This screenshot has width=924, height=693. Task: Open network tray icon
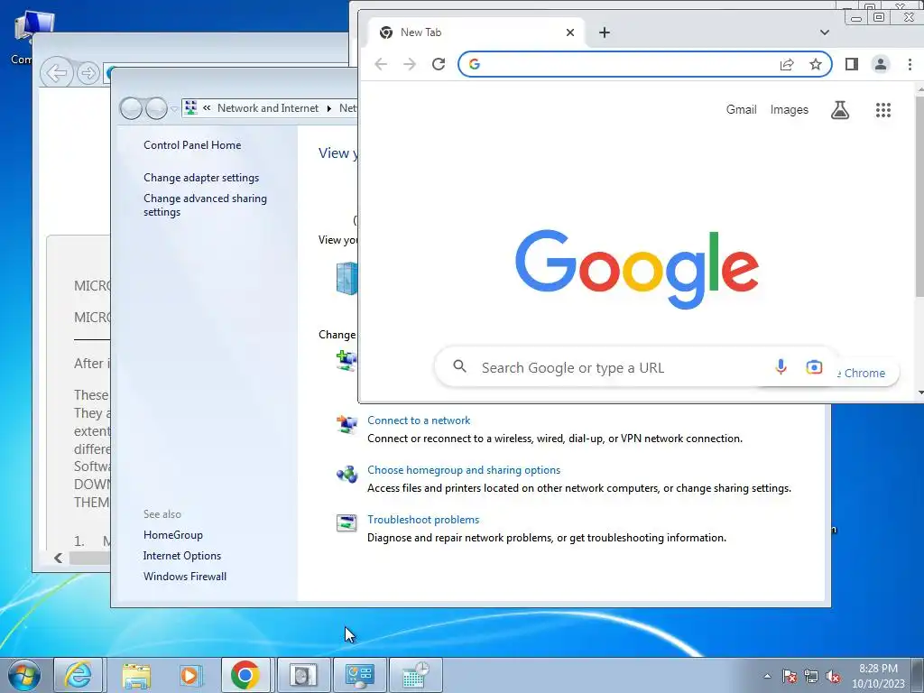point(811,676)
